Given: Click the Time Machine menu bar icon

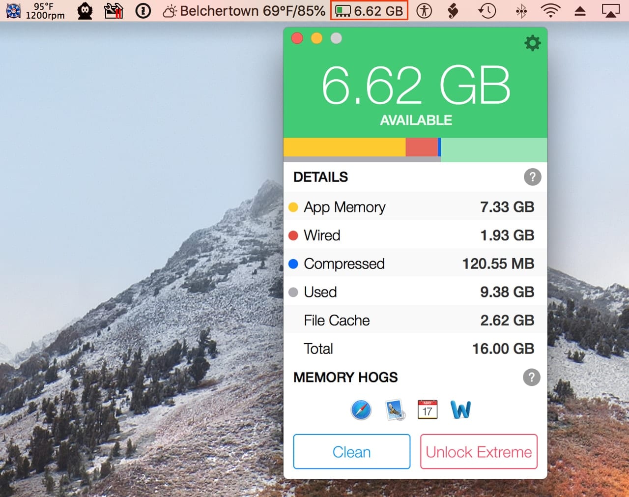Looking at the screenshot, I should (x=487, y=11).
